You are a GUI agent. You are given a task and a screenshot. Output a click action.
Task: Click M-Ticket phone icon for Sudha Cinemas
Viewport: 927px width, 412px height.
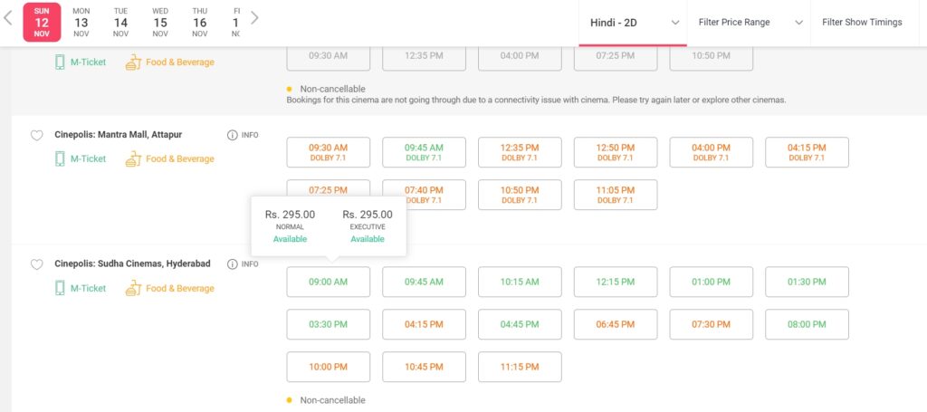[x=60, y=288]
